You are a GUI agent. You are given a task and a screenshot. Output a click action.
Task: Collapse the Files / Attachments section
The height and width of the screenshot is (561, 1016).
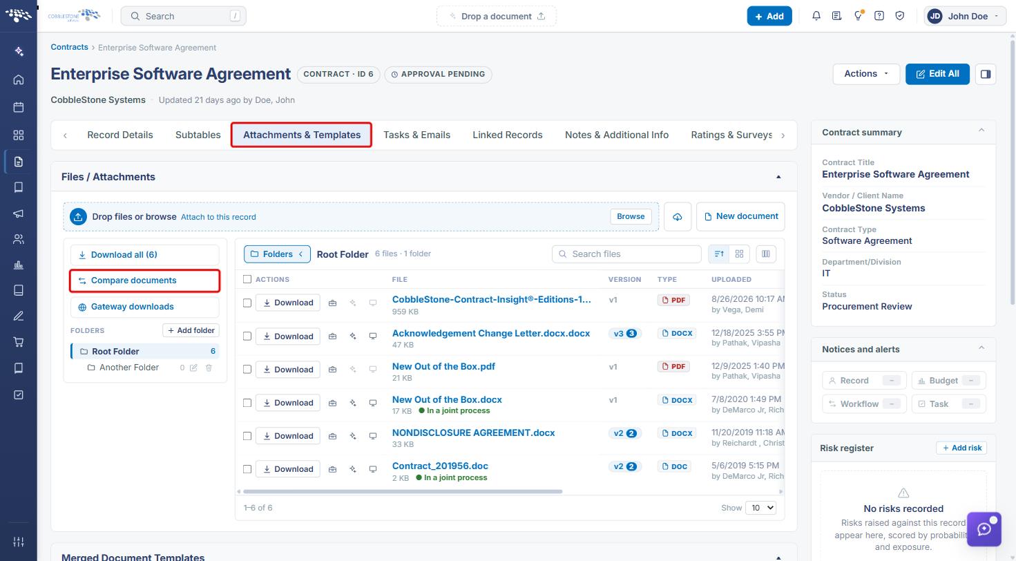pos(778,177)
